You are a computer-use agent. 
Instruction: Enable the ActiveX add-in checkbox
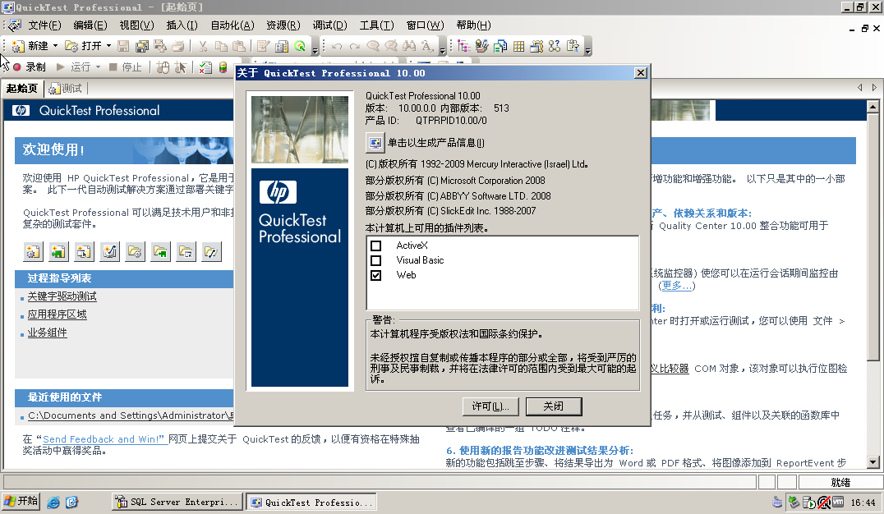click(376, 246)
